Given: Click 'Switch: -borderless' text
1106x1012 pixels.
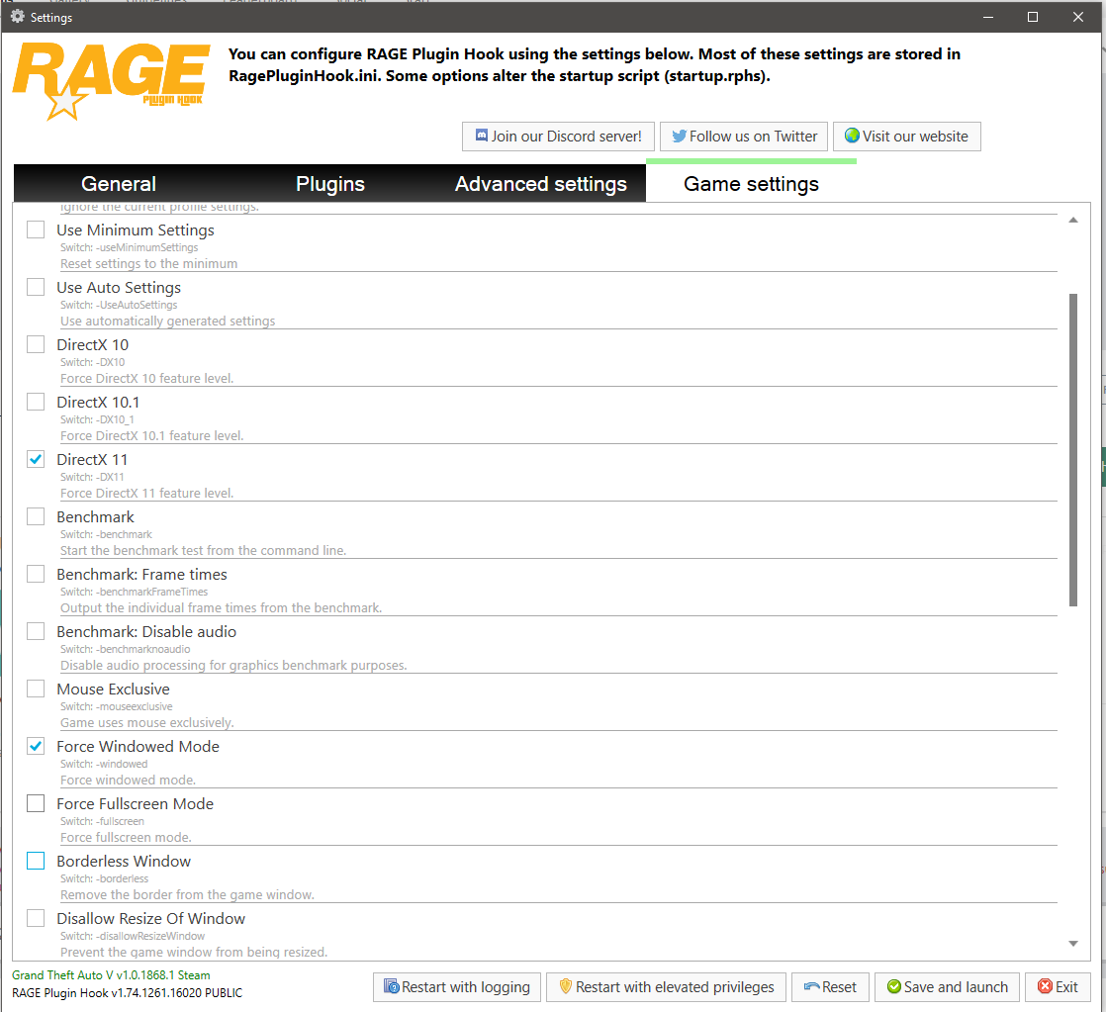Looking at the screenshot, I should 105,878.
